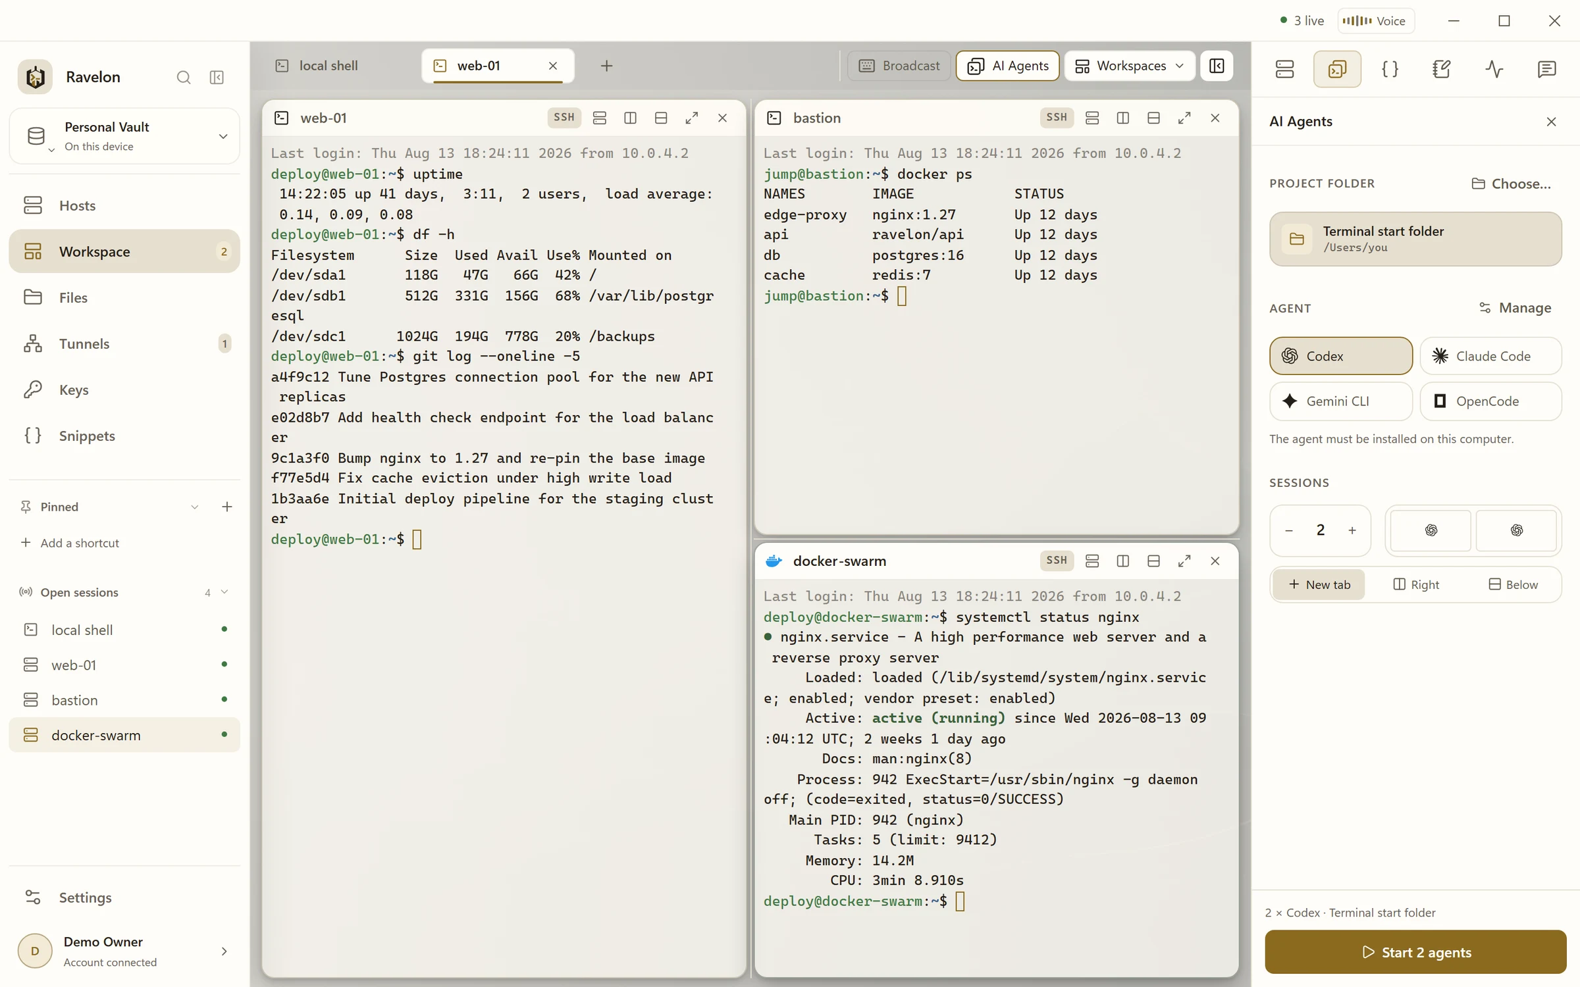Open Manage agents link
Viewport: 1580px width, 987px height.
pyautogui.click(x=1515, y=308)
